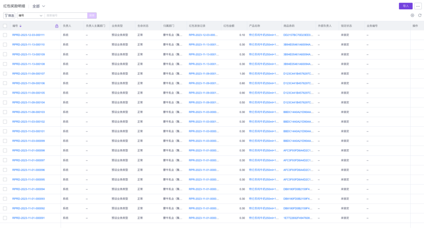Check the row RPRD-2023-11-13-000109 checkbox

point(5,54)
